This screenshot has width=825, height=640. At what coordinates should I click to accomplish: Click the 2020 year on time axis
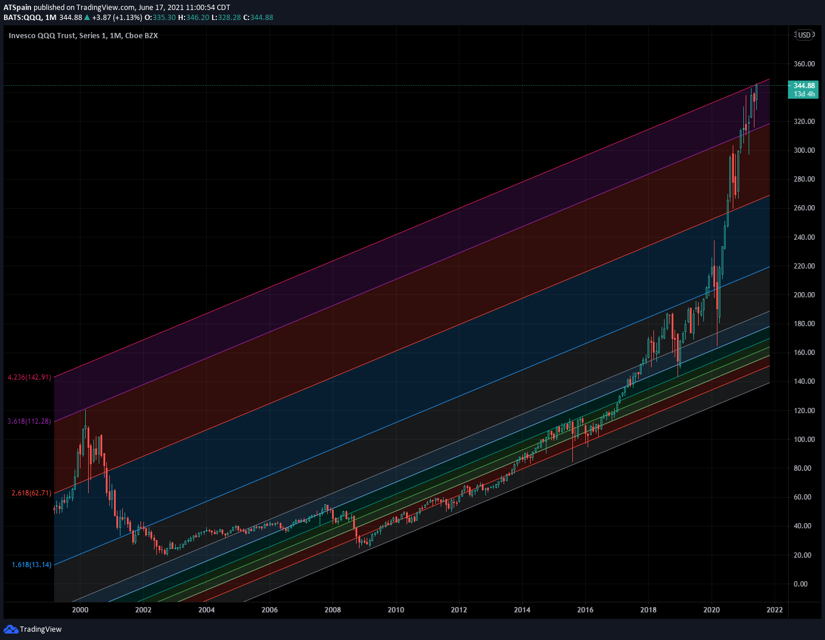tap(712, 610)
